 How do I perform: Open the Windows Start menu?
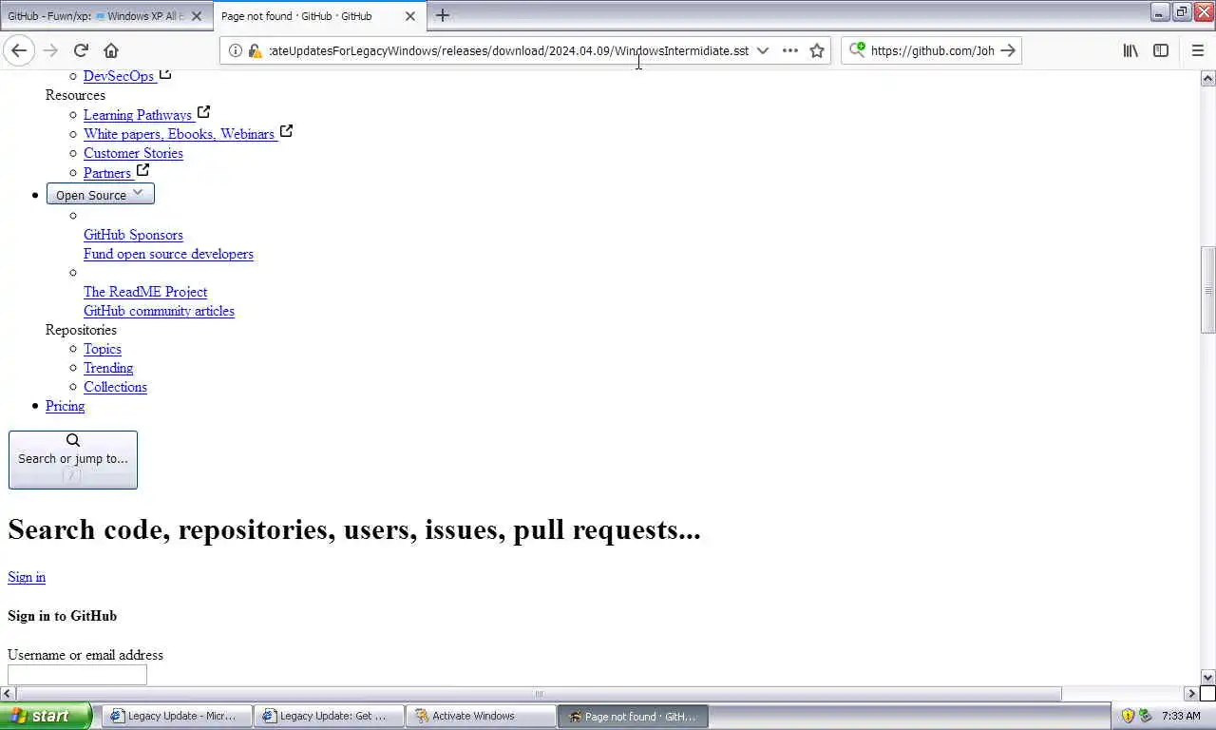(46, 716)
